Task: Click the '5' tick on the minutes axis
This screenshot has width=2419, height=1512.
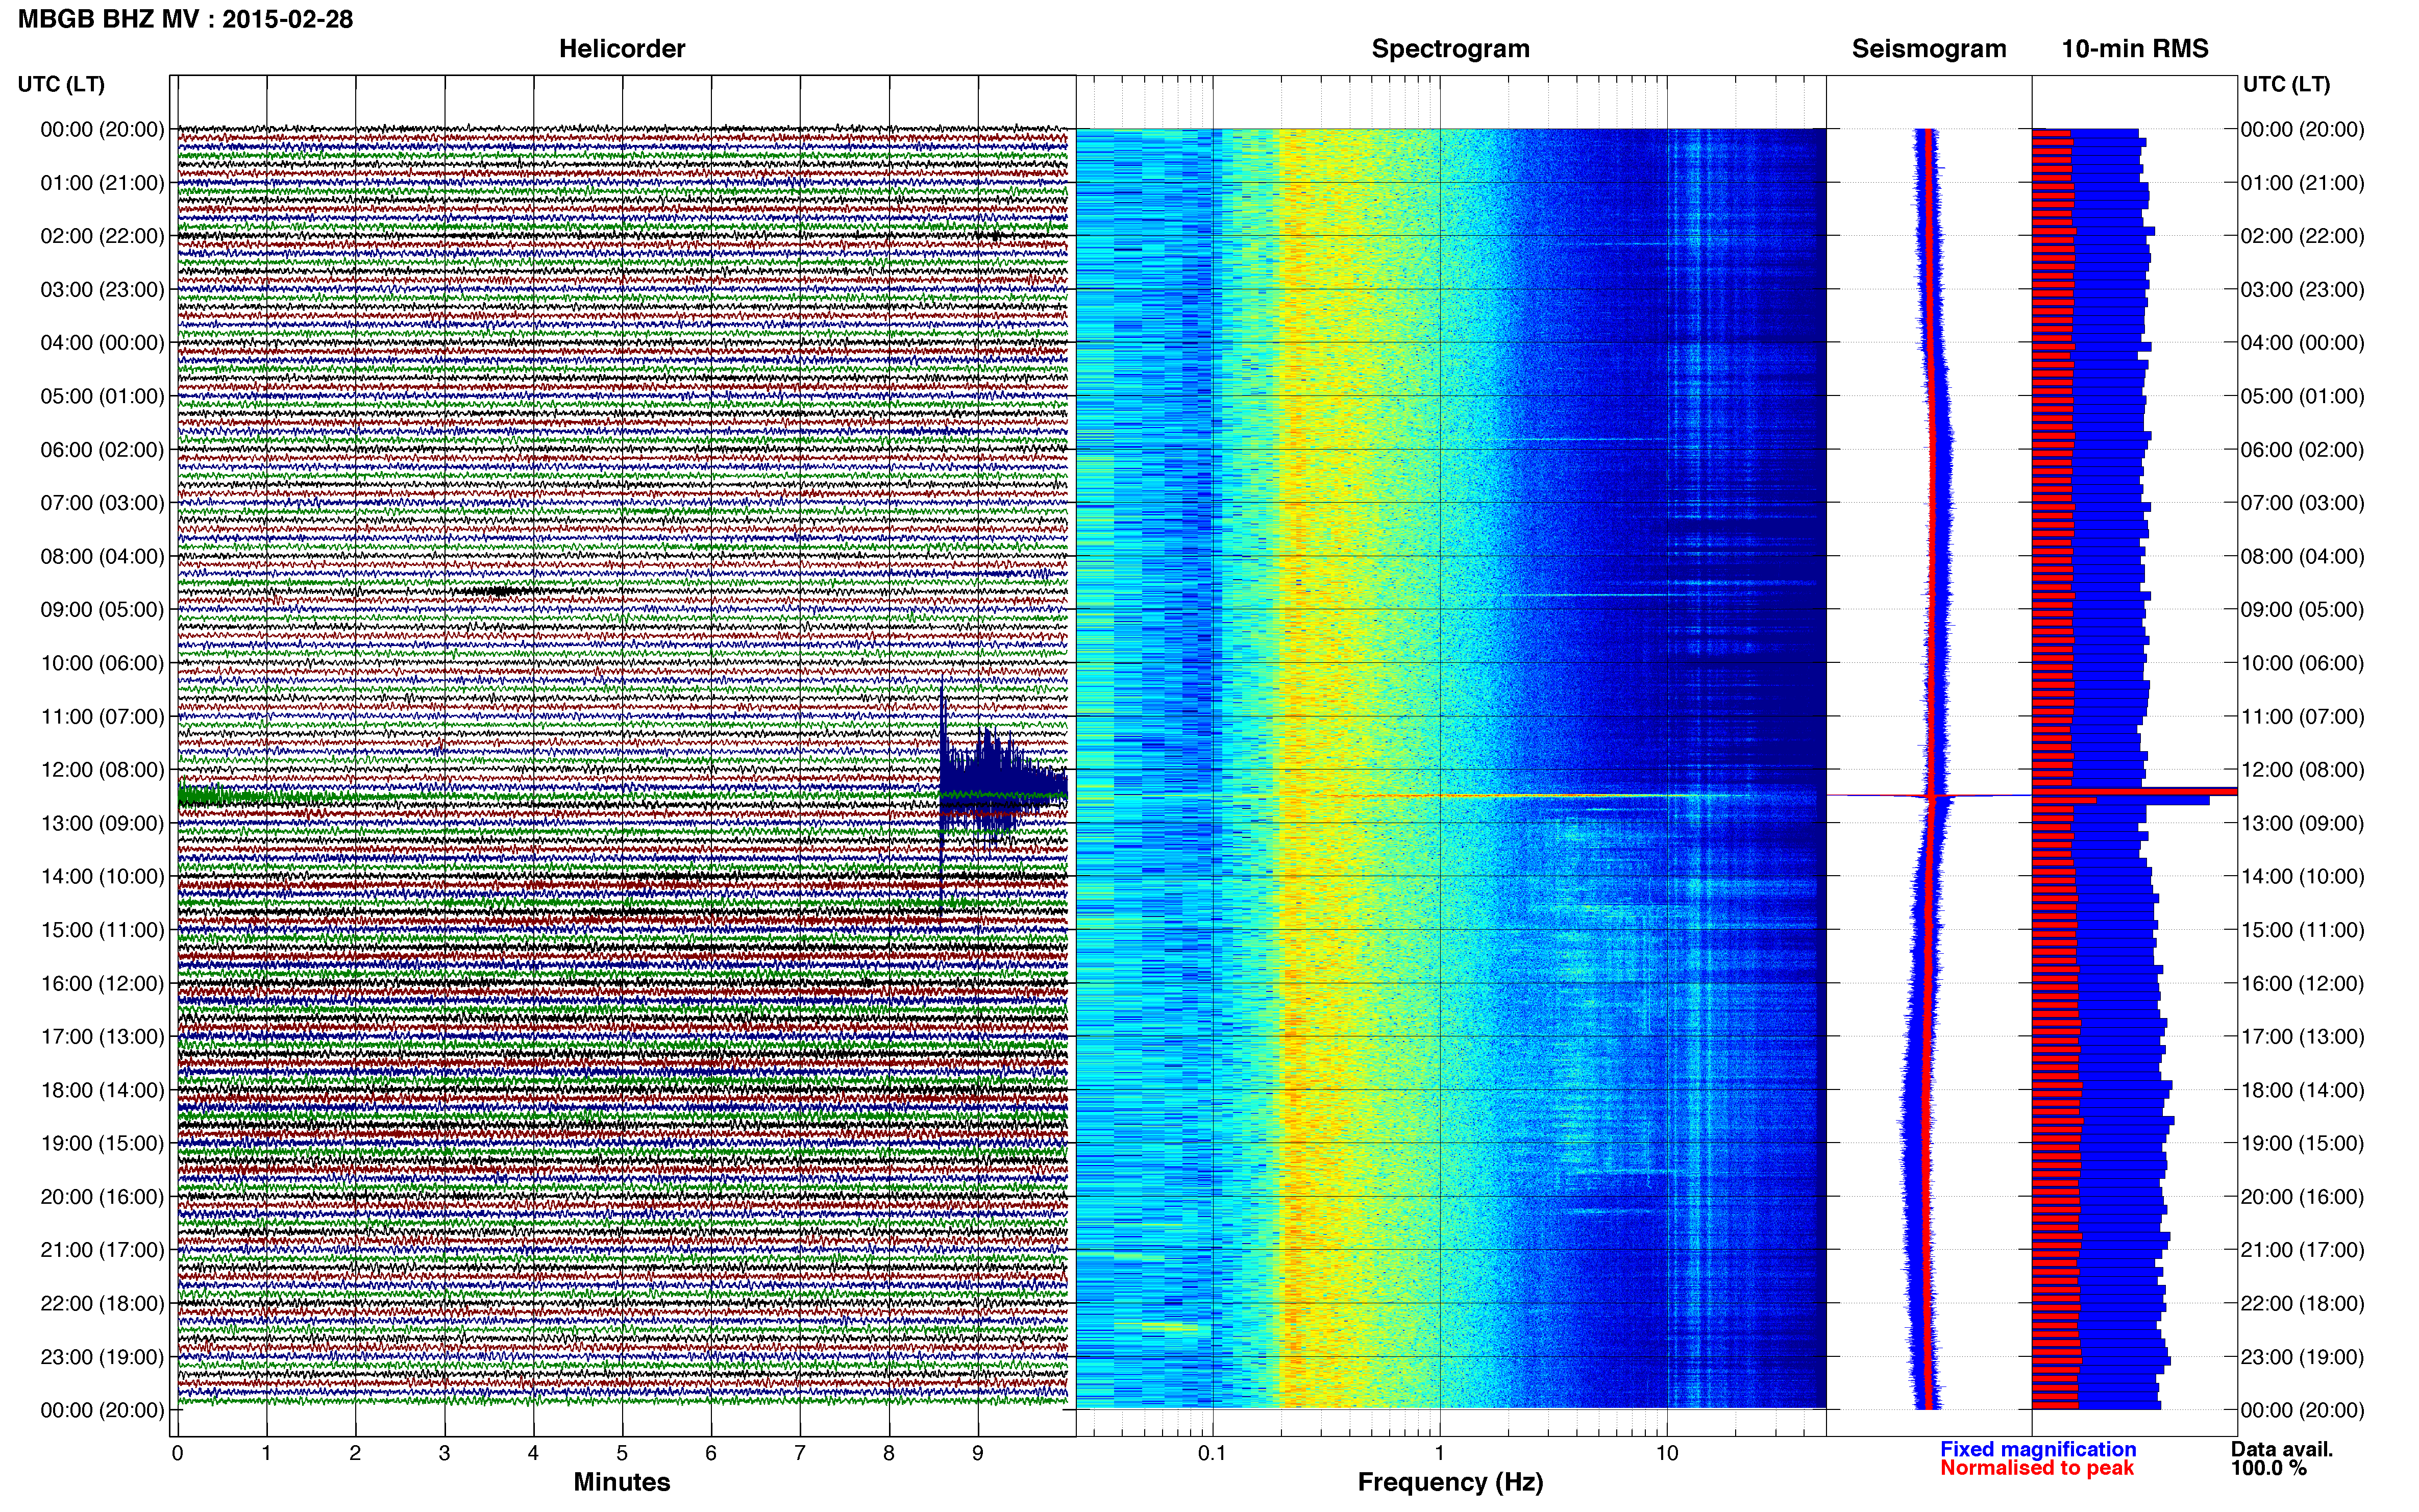Action: 622,1453
